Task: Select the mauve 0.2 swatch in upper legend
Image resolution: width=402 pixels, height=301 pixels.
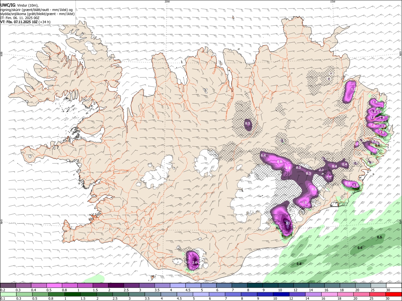Action: click(x=8, y=286)
